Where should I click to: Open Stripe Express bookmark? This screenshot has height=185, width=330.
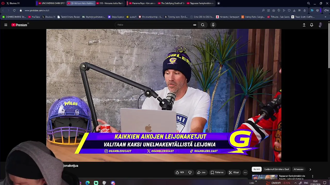pyautogui.click(x=116, y=17)
